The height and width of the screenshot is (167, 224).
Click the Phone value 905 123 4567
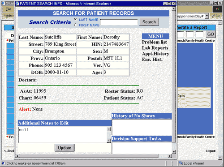(59, 65)
